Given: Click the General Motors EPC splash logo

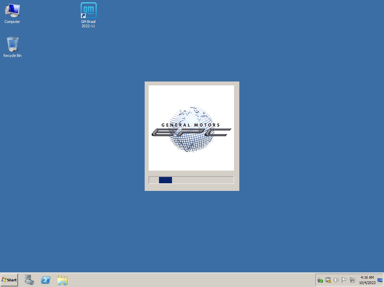Looking at the screenshot, I should click(x=191, y=128).
